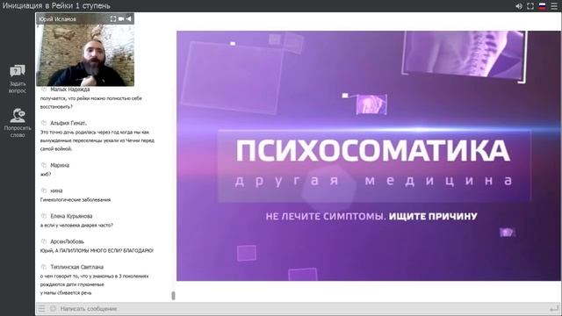Click the icon next to 'АрсенЛюбовь'
Image resolution: width=562 pixels, height=316 pixels.
click(x=44, y=241)
